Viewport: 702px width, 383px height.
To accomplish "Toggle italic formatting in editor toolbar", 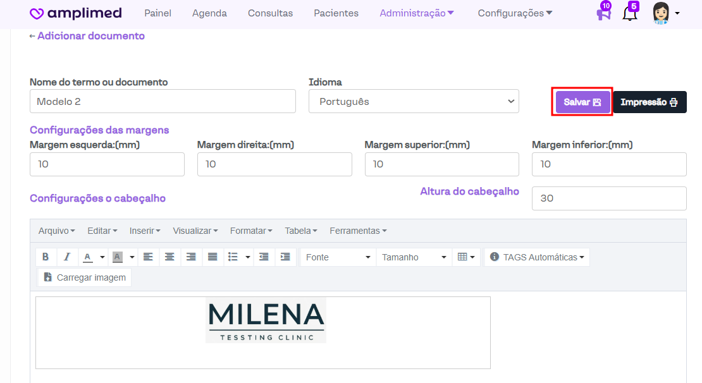I will coord(67,257).
